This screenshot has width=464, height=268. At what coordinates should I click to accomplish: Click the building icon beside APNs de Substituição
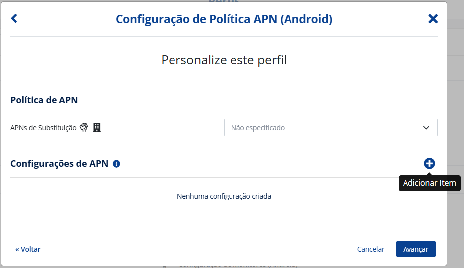pos(97,127)
